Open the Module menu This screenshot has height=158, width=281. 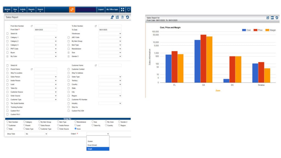7,10
